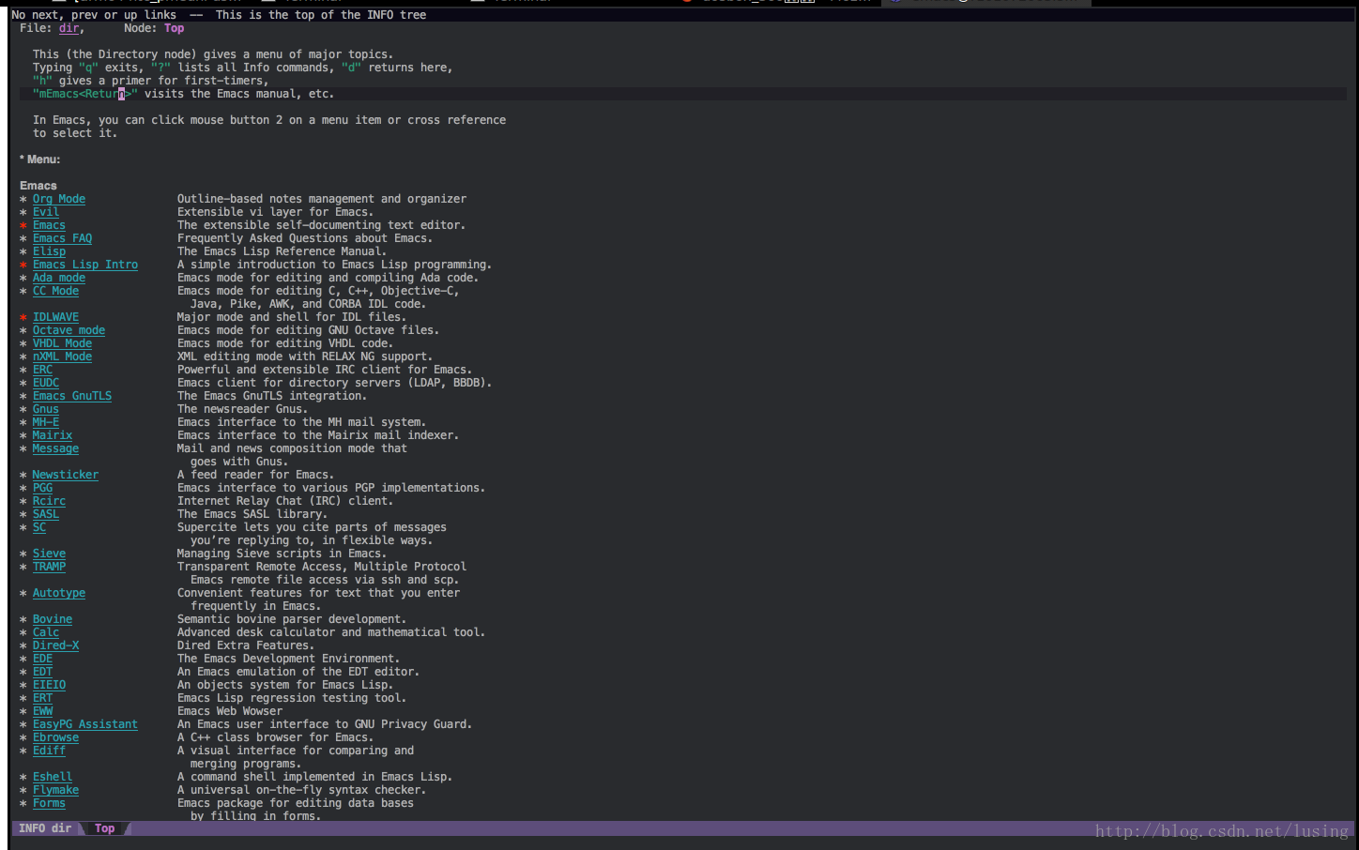Open the Ebrowse link

click(x=55, y=737)
